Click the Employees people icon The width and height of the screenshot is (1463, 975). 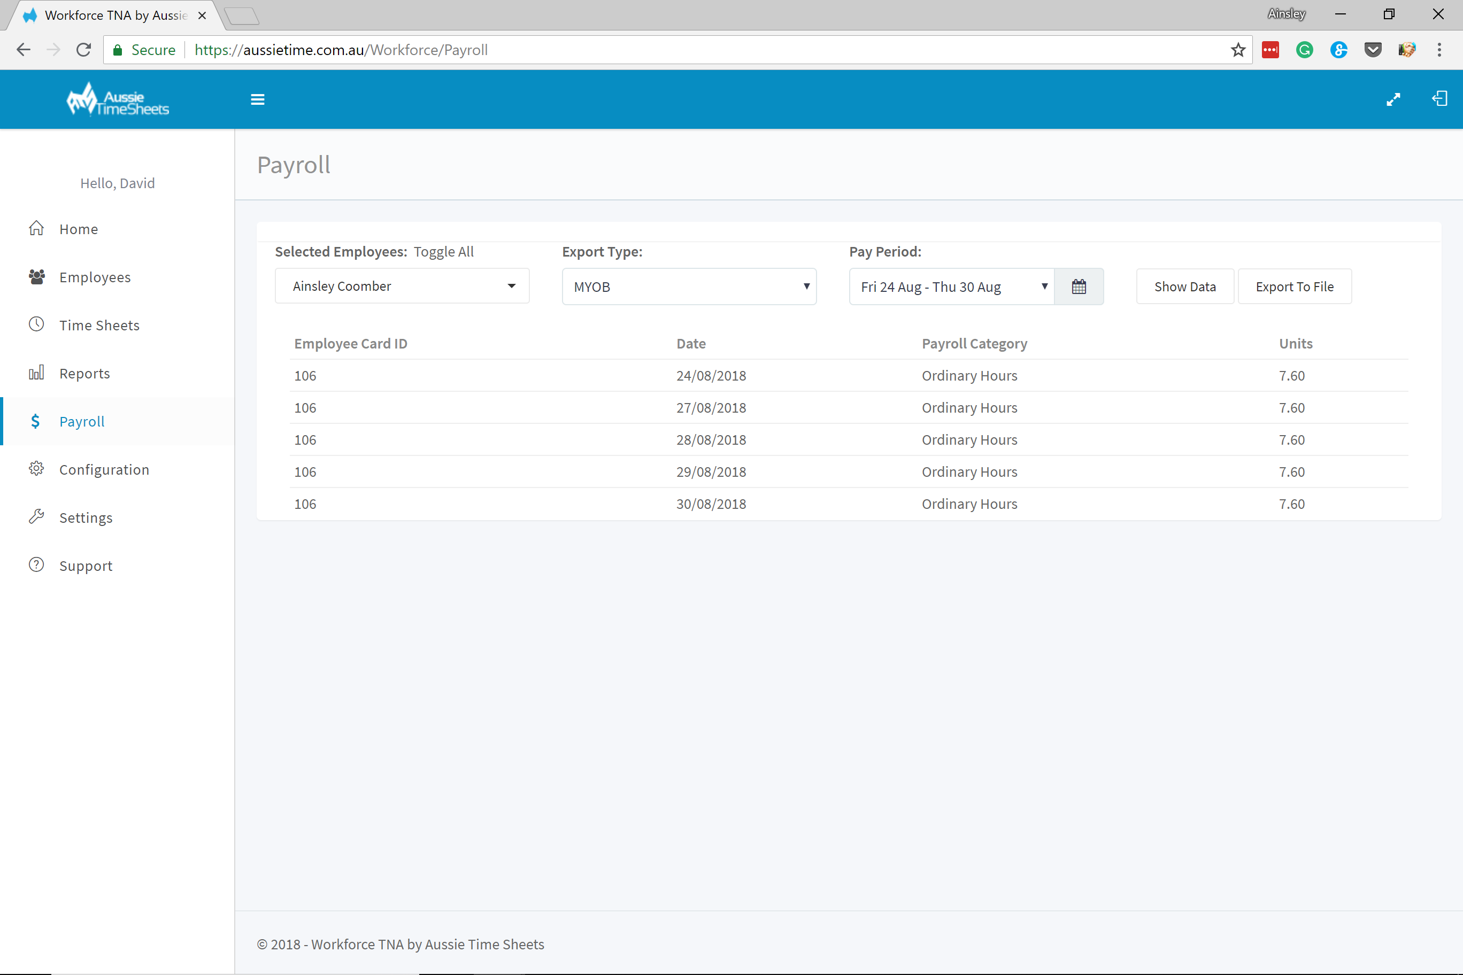point(37,277)
